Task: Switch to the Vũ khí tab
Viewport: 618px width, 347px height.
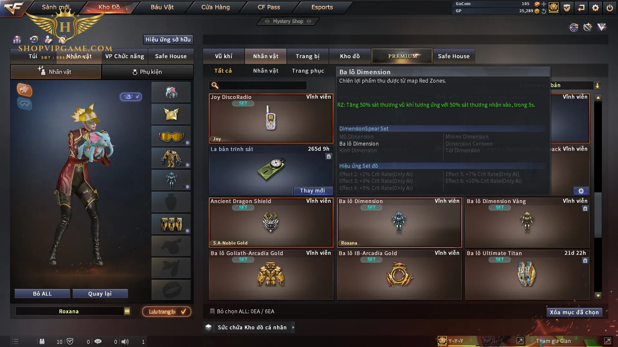Action: pyautogui.click(x=224, y=56)
